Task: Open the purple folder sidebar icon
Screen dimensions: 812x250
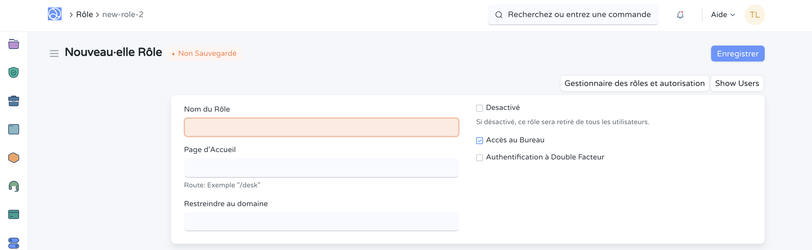Action: pos(14,44)
